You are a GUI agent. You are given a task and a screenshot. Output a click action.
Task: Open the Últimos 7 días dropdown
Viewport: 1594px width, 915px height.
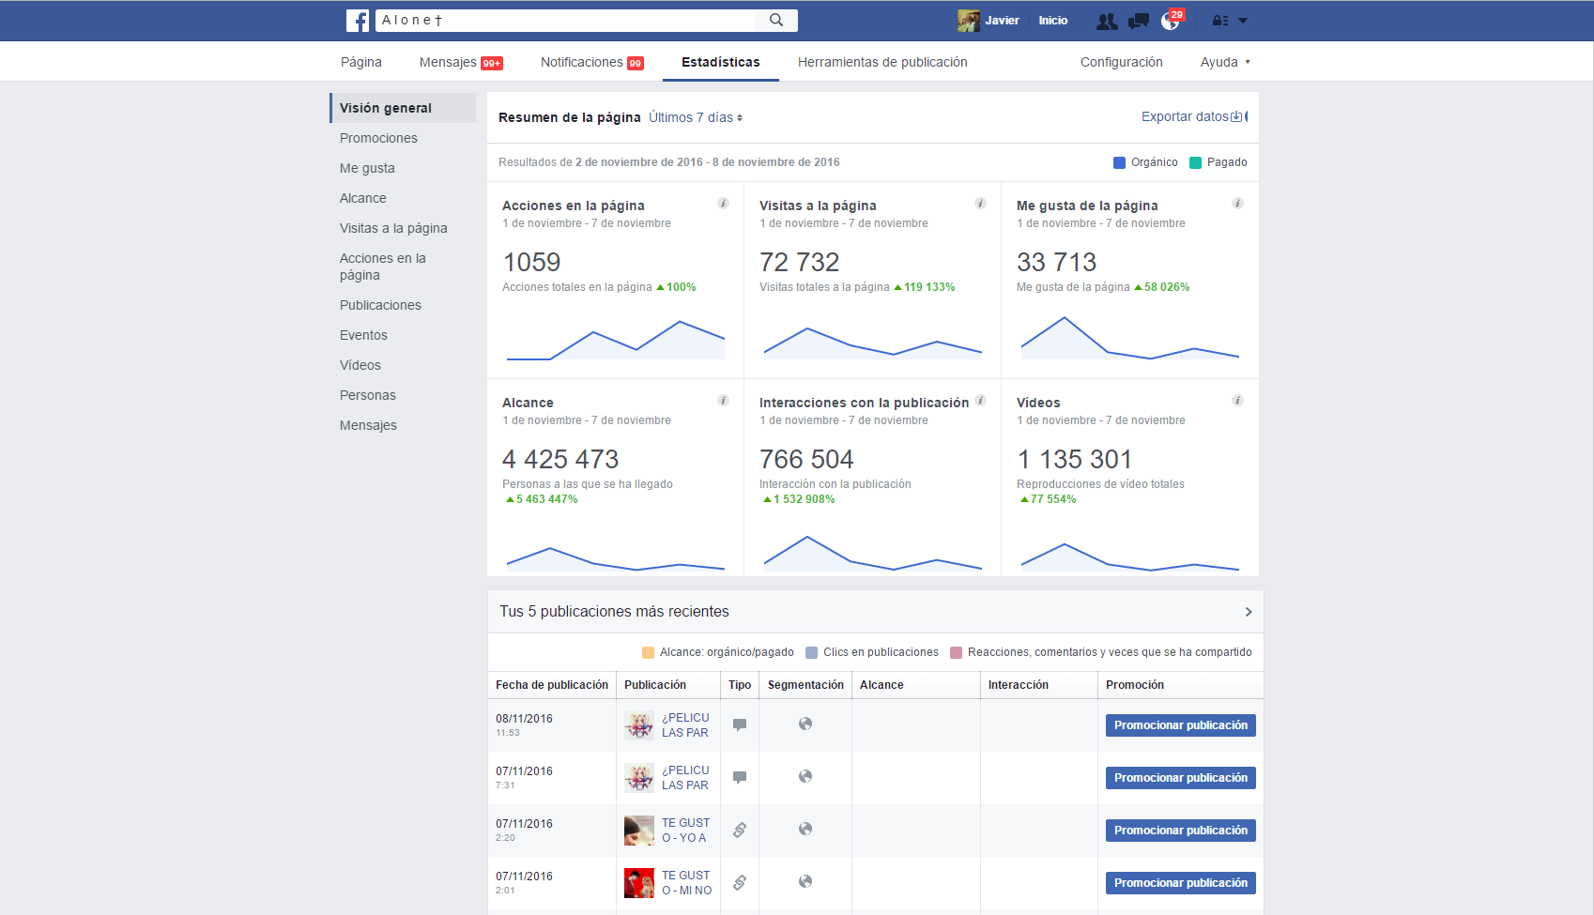(696, 117)
